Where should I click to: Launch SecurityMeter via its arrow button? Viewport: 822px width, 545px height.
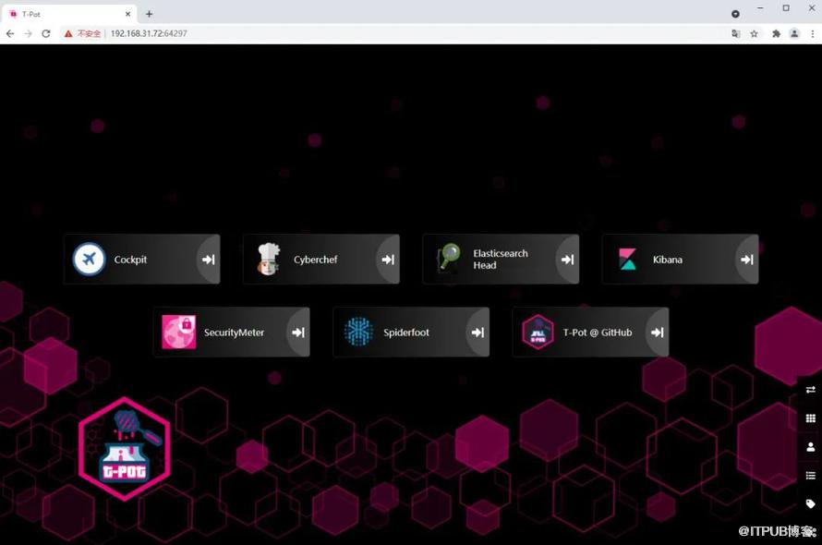pyautogui.click(x=298, y=333)
